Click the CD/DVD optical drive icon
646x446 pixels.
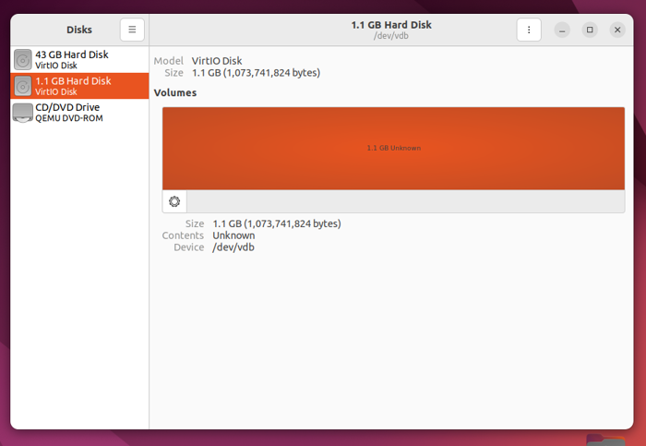pyautogui.click(x=23, y=113)
